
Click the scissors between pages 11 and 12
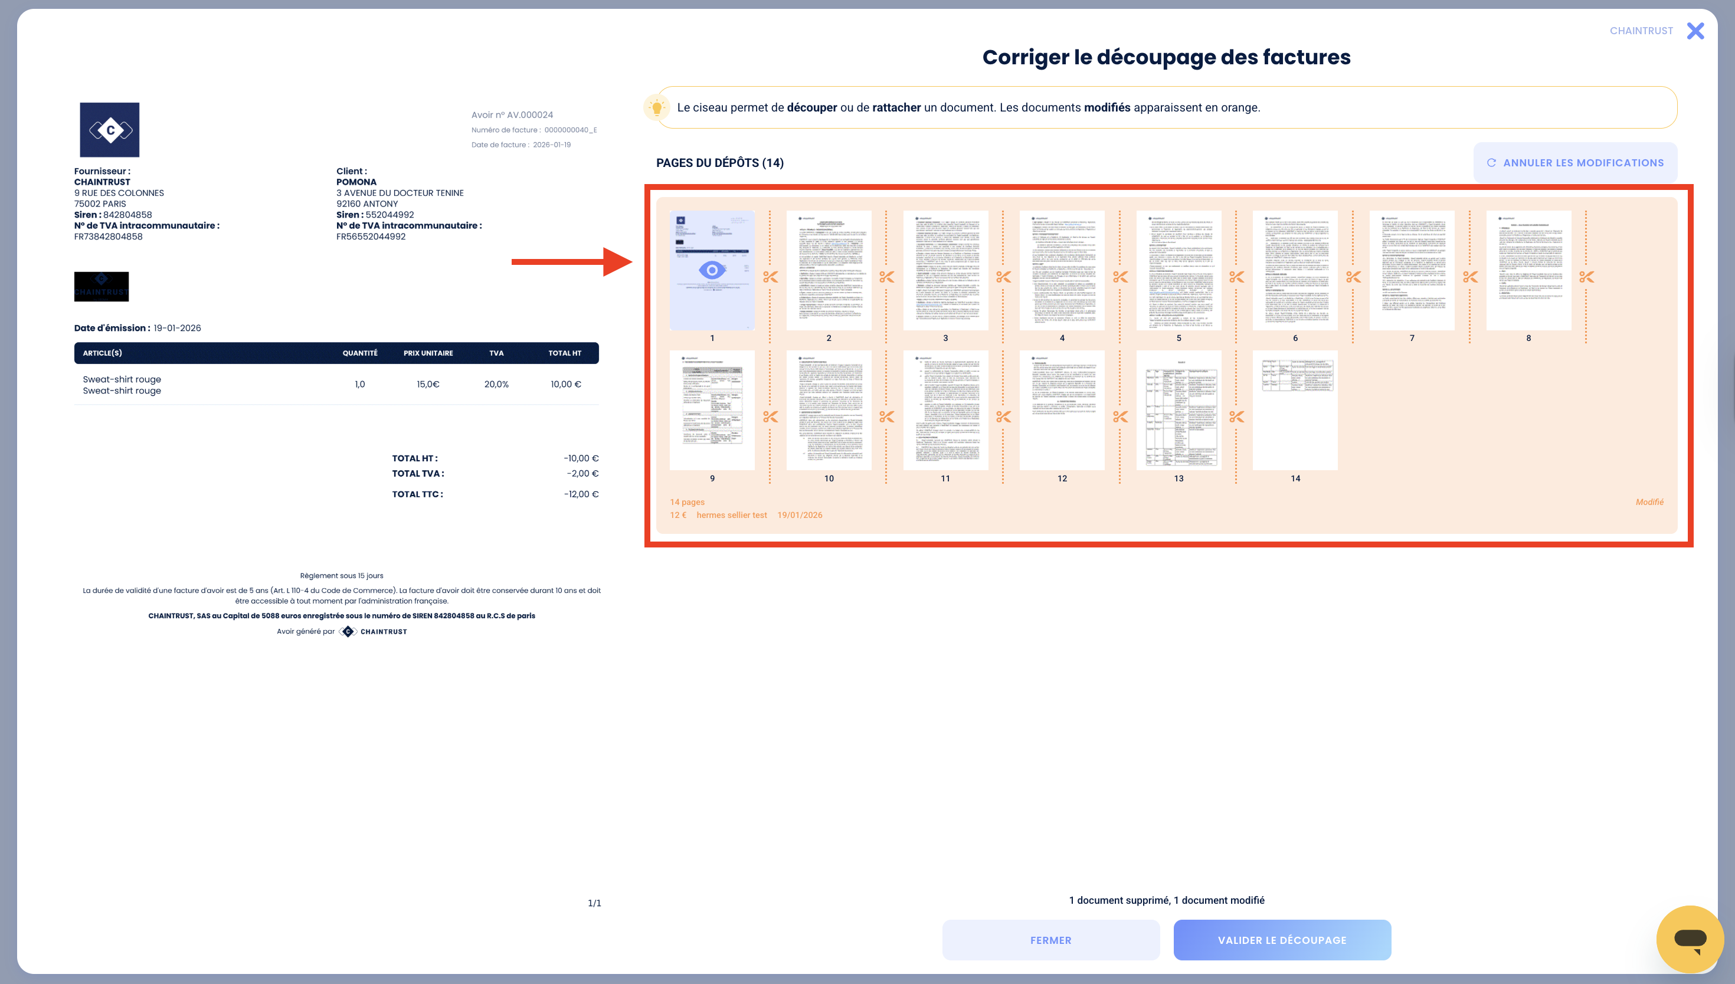pyautogui.click(x=1004, y=417)
